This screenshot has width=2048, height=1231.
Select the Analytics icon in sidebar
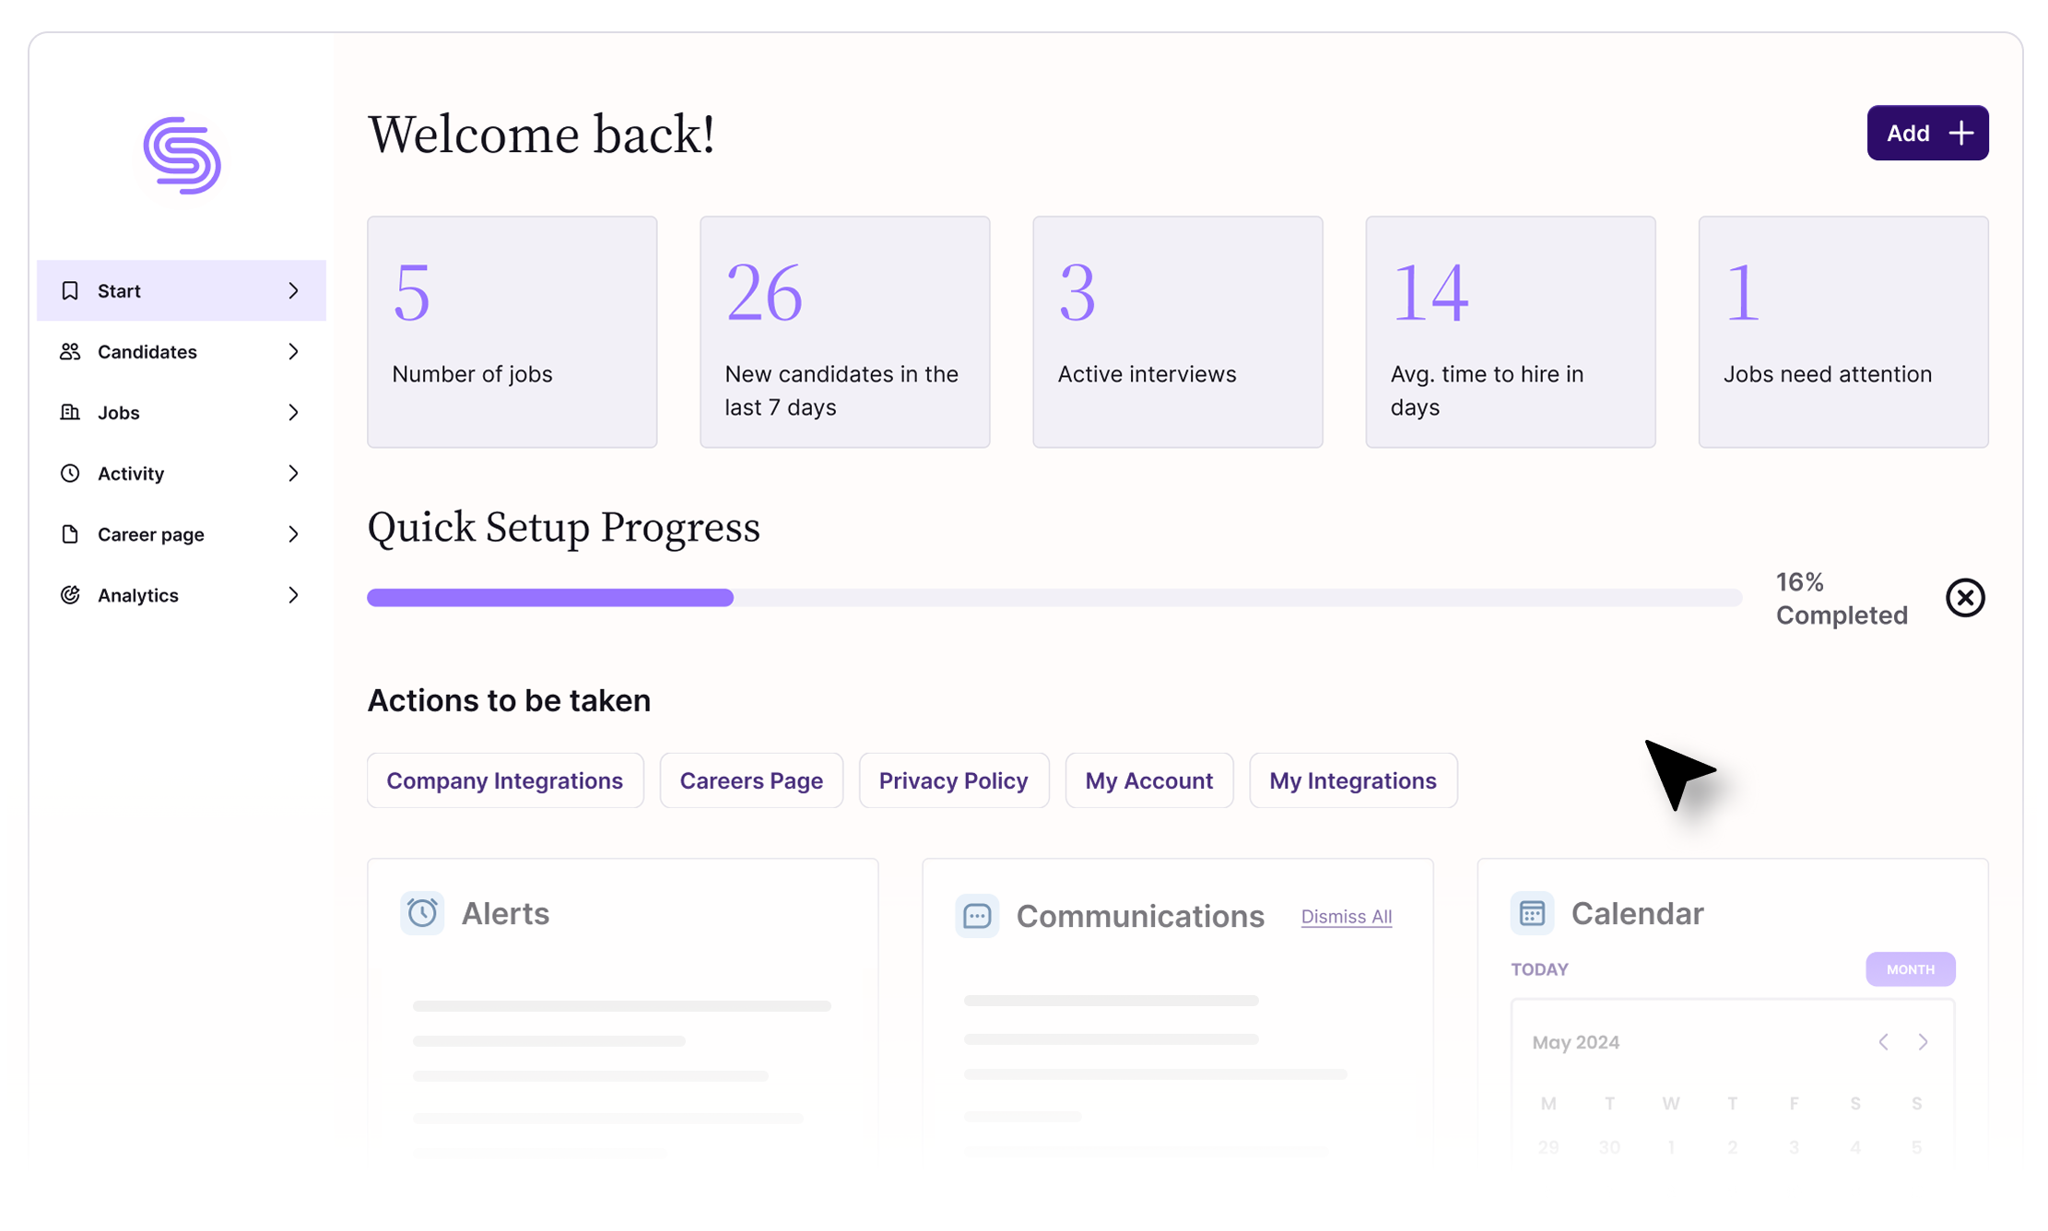[70, 594]
